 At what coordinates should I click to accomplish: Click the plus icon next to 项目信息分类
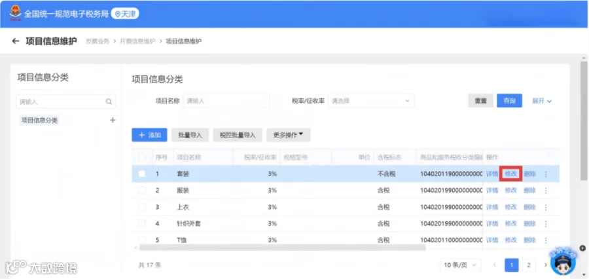(113, 121)
